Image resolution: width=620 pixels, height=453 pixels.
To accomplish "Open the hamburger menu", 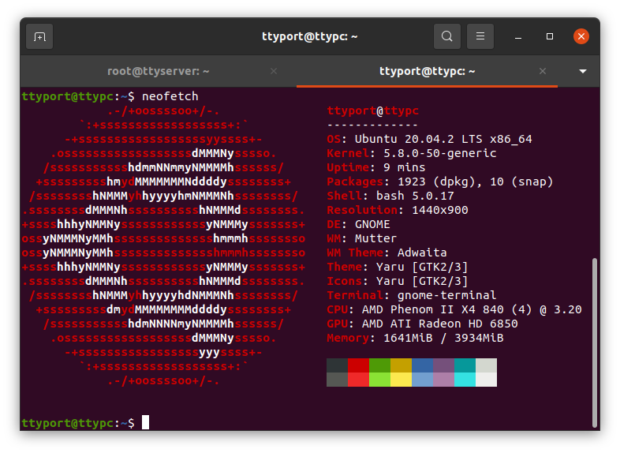I will click(x=480, y=36).
